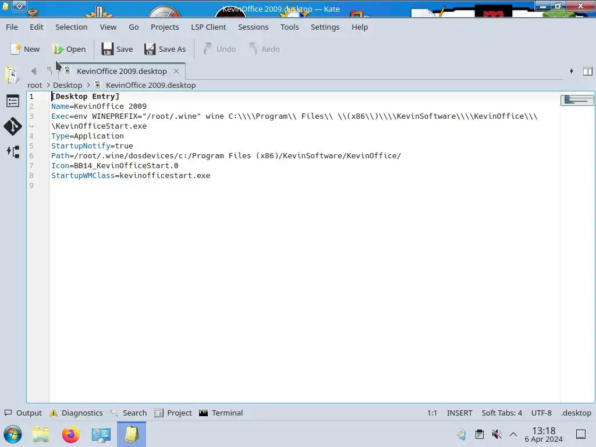Open the Go menu
Viewport: 596px width, 447px height.
click(134, 27)
